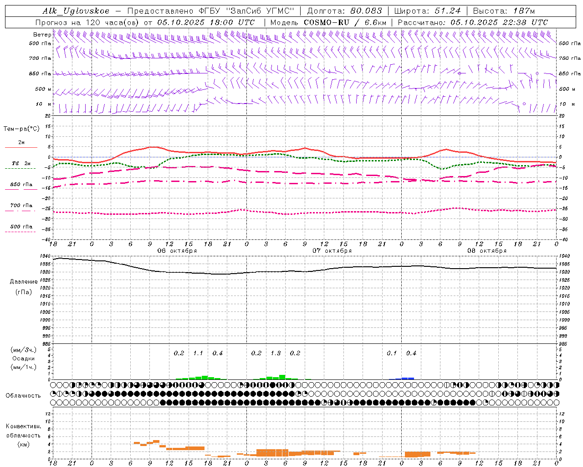Click the longitude value Долгота: 80.083
The height and width of the screenshot is (467, 583).
tap(344, 11)
